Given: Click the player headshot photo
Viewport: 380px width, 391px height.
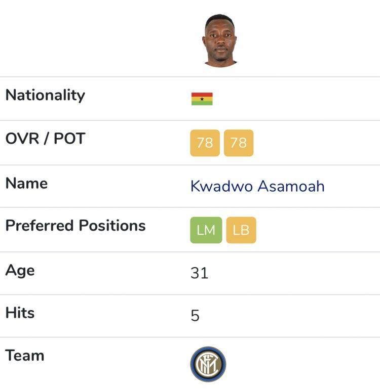Looking at the screenshot, I should coord(220,40).
